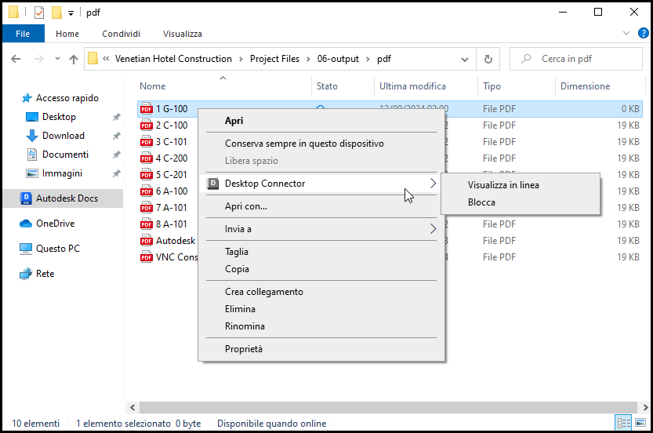This screenshot has width=653, height=433.
Task: Navigate to 06-output breadcrumb
Action: 338,59
